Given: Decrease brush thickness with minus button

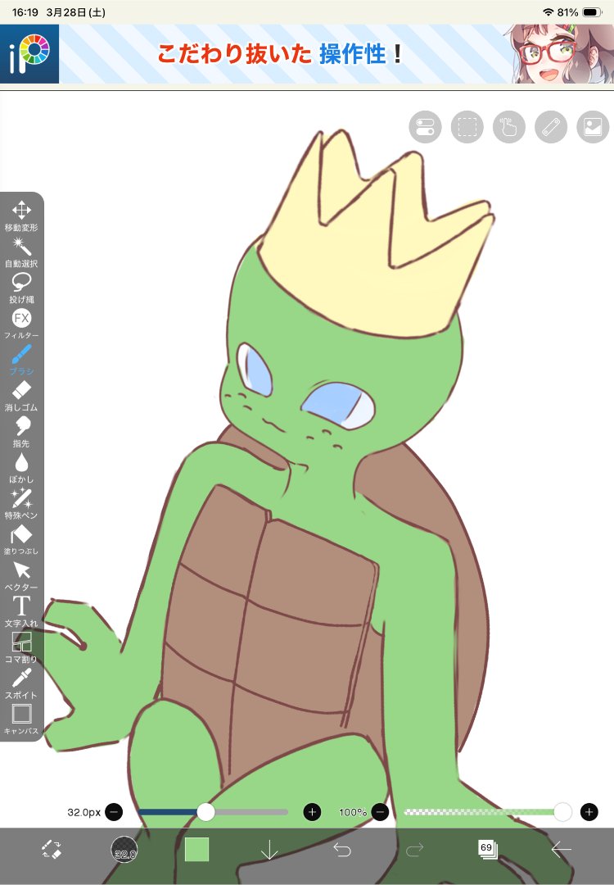Looking at the screenshot, I should [114, 812].
